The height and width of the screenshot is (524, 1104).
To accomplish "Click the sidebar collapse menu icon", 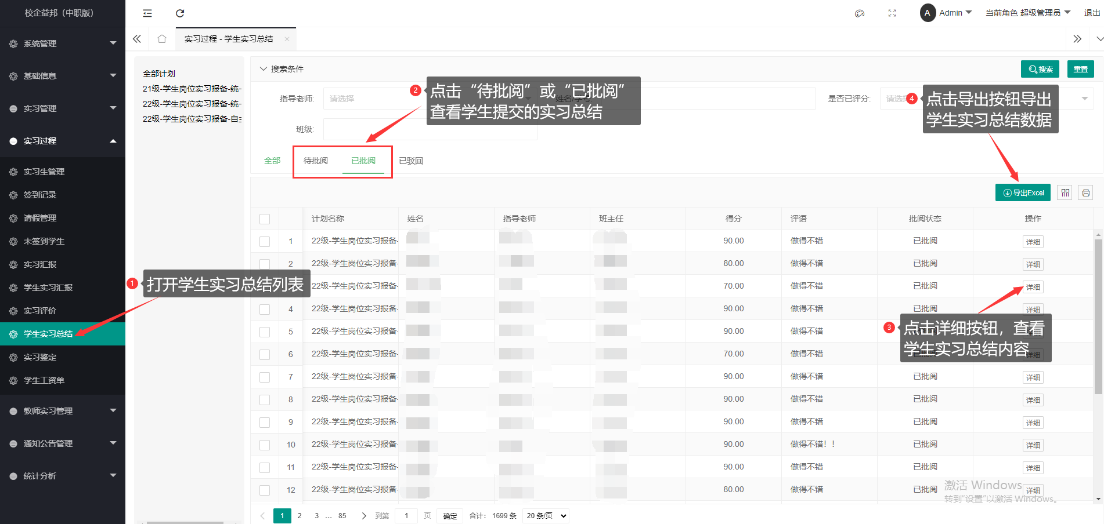I will click(147, 13).
